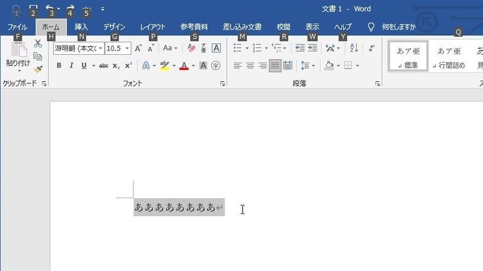This screenshot has height=271, width=483.
Task: Open highlight color dropdown arrow
Action: (x=174, y=66)
